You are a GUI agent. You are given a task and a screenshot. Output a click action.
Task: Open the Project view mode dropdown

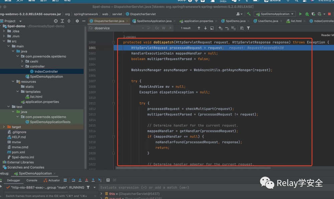pos(20,21)
